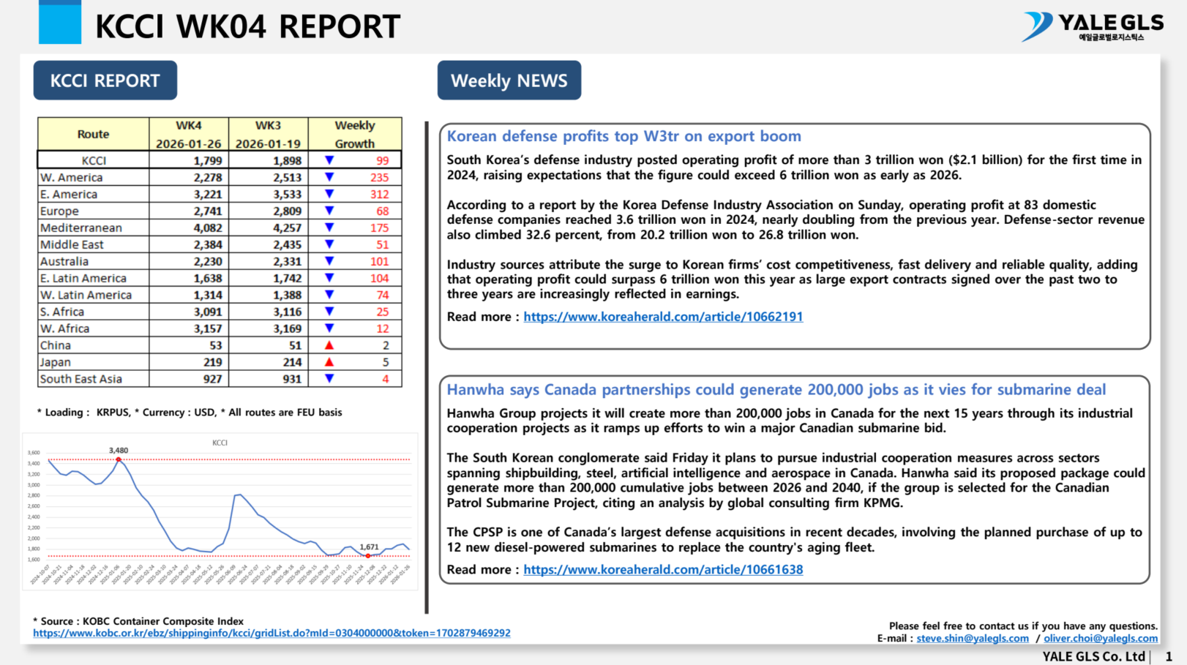Click the blue square beside report title
1187x665 pixels.
point(60,23)
